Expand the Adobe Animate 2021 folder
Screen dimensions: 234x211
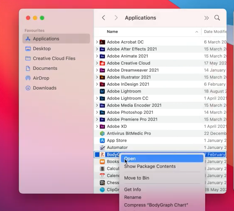click(x=97, y=56)
